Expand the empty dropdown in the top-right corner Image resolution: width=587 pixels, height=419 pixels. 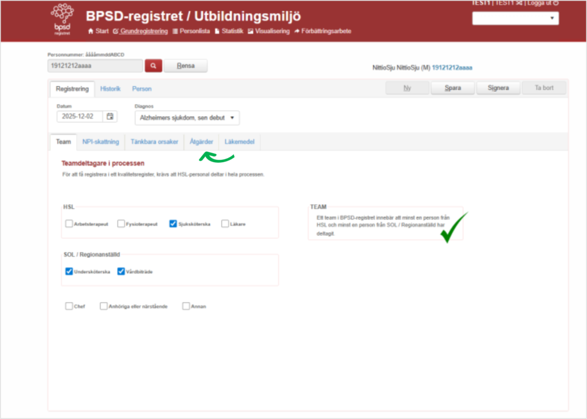click(x=515, y=18)
